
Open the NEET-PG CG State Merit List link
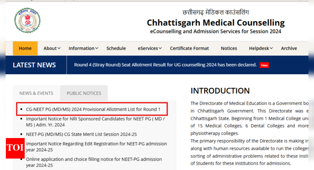click(82, 134)
